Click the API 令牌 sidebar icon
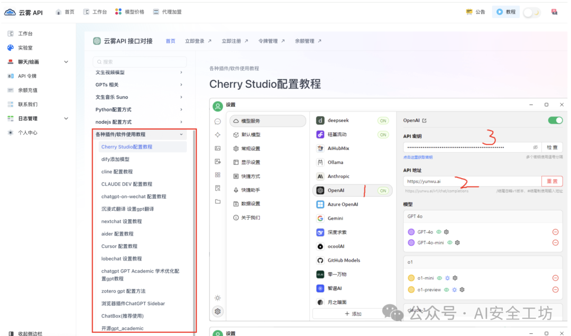The width and height of the screenshot is (571, 336). 11,76
